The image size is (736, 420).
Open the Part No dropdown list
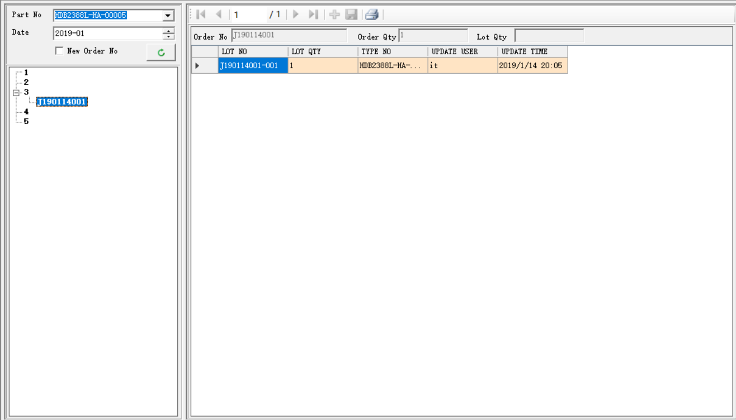tap(168, 16)
